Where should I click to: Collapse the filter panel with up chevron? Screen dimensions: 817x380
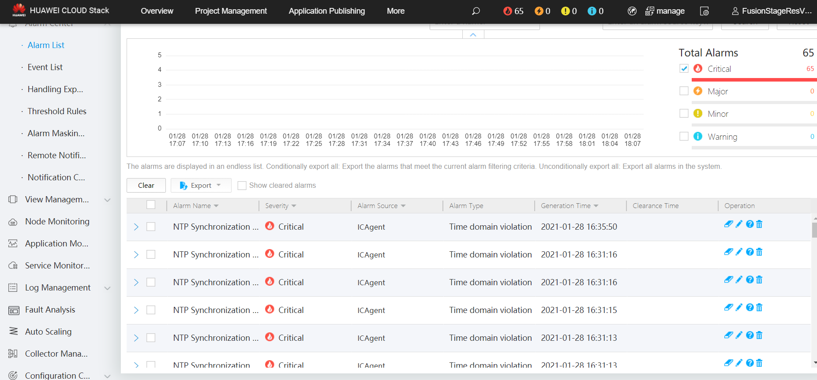click(x=473, y=35)
